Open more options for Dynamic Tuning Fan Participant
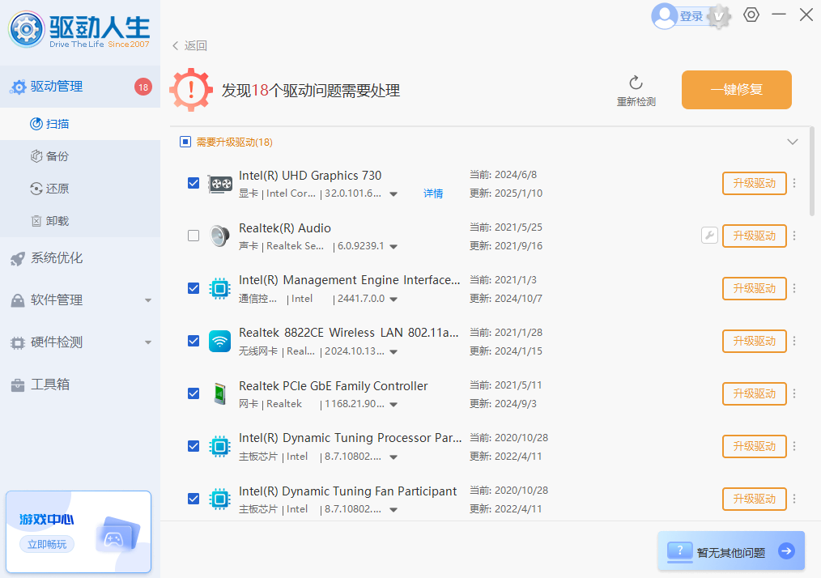Screen dimensions: 821x578 (x=794, y=499)
